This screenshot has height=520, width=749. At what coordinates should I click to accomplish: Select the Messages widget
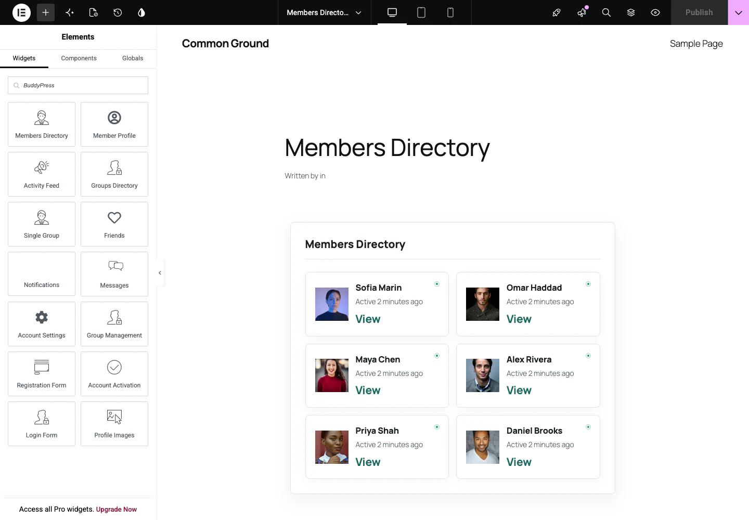[114, 274]
